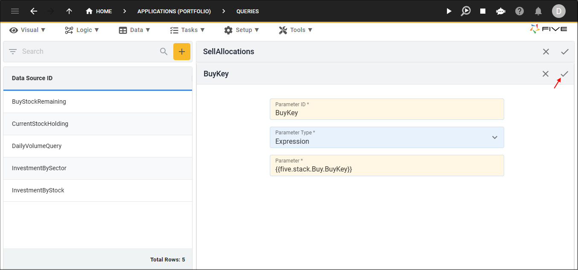The width and height of the screenshot is (578, 270).
Task: Cancel the SellAllocations form with X
Action: [546, 52]
